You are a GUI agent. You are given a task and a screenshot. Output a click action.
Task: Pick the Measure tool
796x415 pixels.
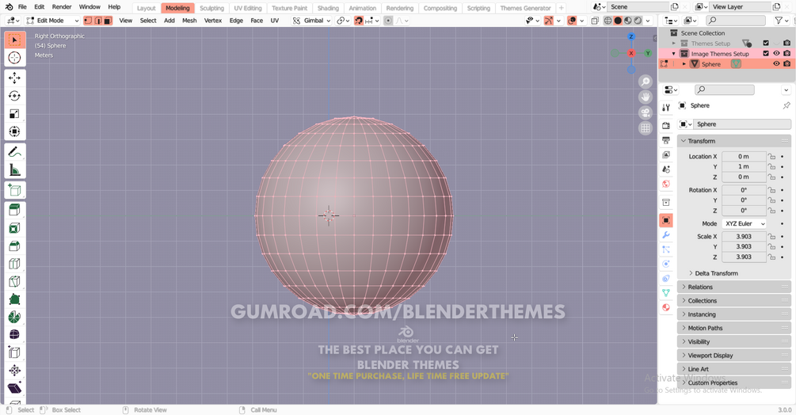pos(15,170)
